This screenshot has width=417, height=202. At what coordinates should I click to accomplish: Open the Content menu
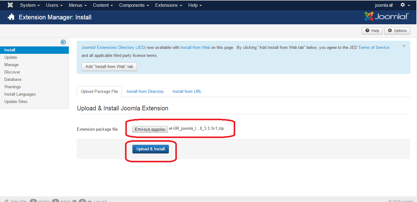103,5
